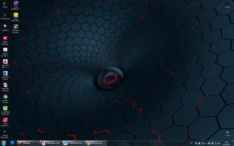Launch Corel CAPTURE desktop shortcut

point(16,17)
